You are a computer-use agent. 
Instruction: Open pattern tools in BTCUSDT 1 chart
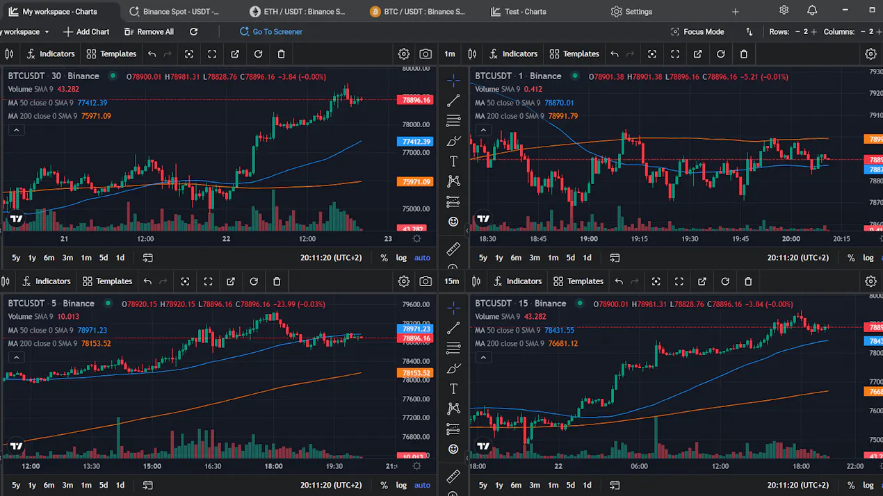(x=453, y=181)
